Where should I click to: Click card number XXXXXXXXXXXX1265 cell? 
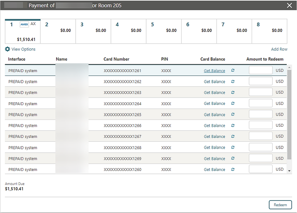pyautogui.click(x=122, y=115)
